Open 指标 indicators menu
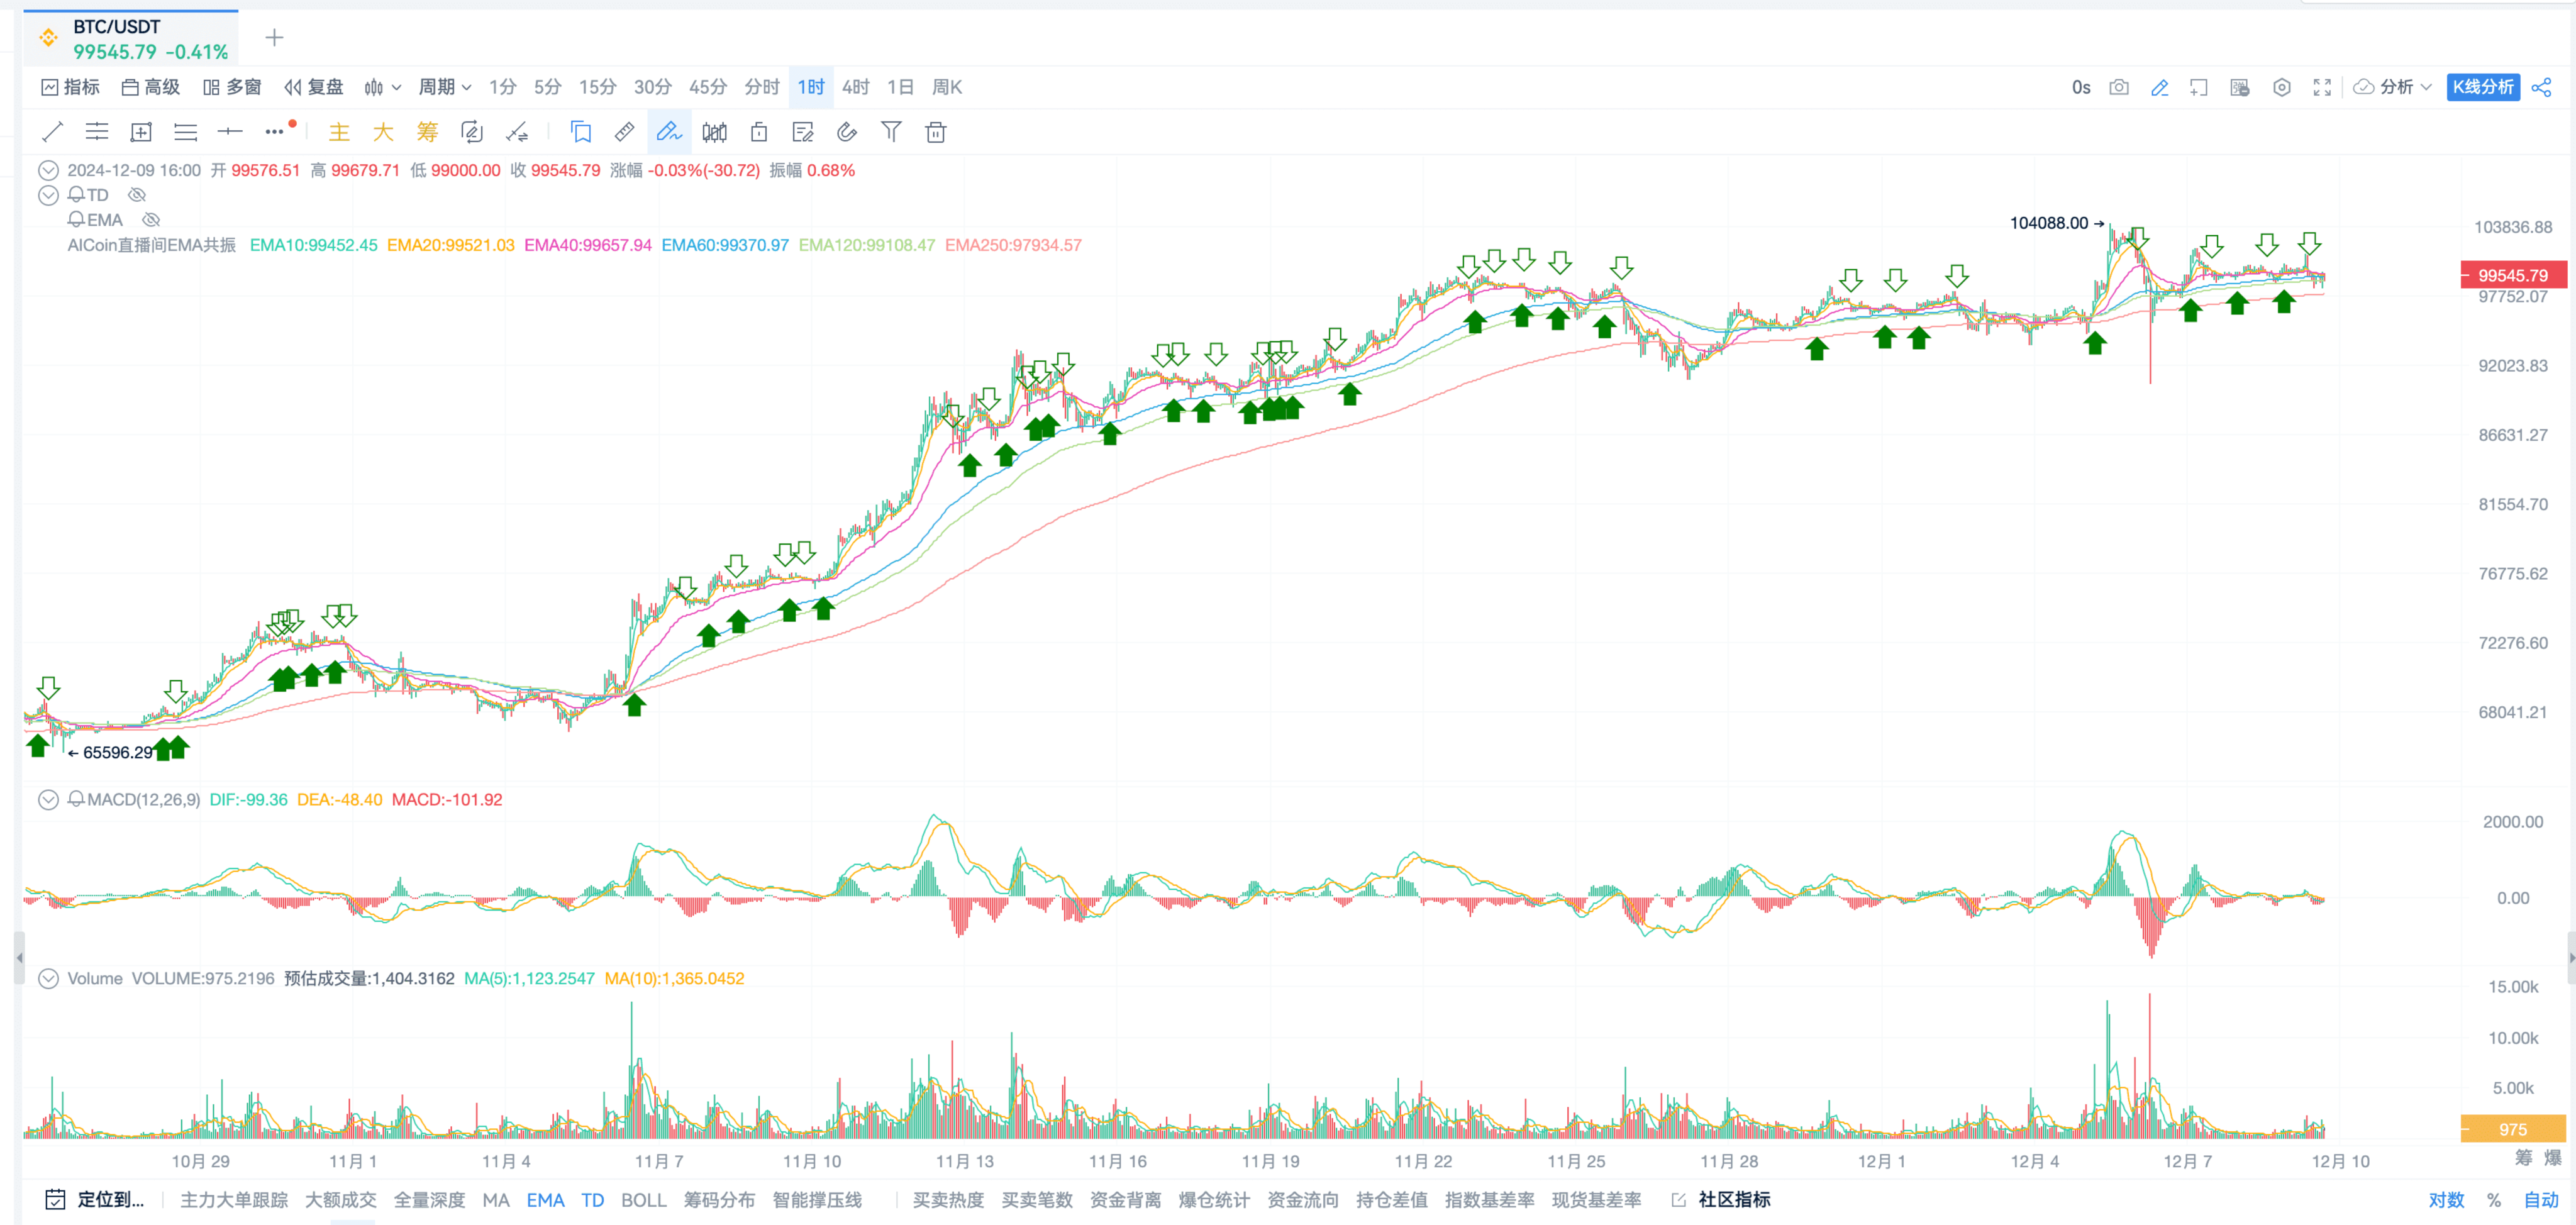Image resolution: width=2576 pixels, height=1225 pixels. coord(71,87)
